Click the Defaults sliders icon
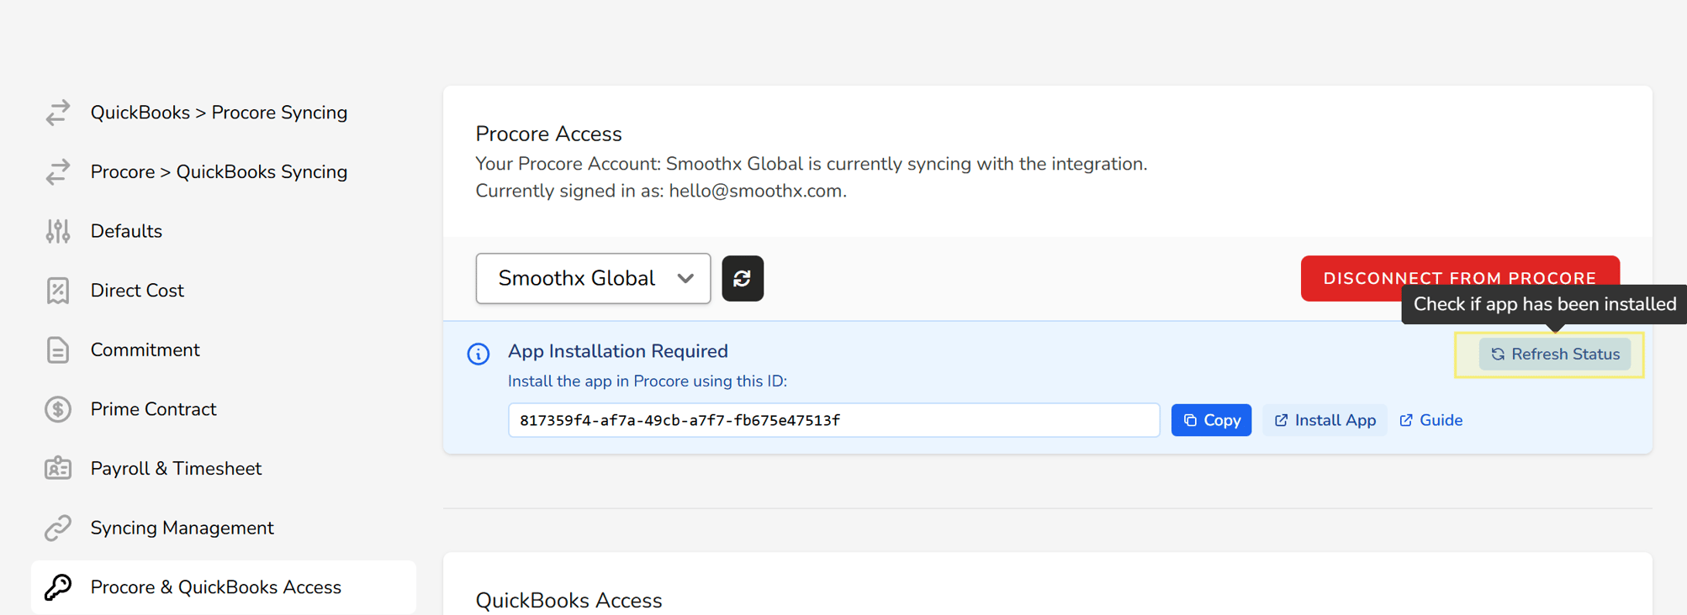 coord(58,231)
